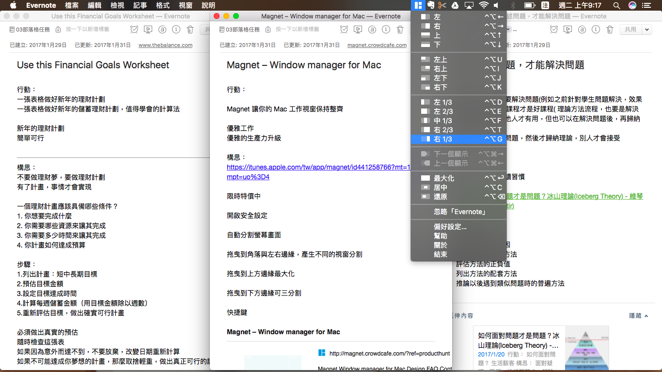Select the highlighted 右 1/3 menu item
This screenshot has width=662, height=372.
pos(458,139)
